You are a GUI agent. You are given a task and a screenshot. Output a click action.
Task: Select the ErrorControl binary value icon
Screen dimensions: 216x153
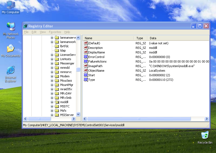[86, 57]
